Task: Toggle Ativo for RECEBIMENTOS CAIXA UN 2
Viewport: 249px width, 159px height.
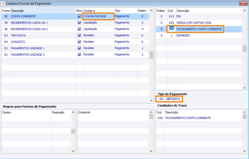Action: (x=79, y=29)
